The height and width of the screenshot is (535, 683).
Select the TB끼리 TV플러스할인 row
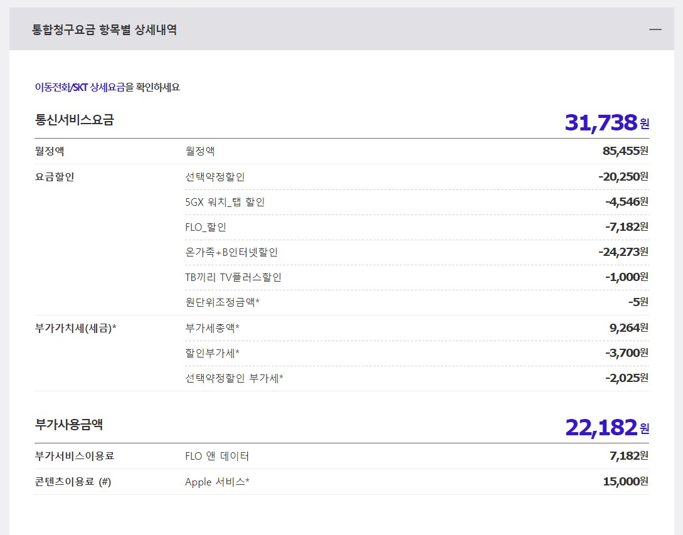point(233,277)
